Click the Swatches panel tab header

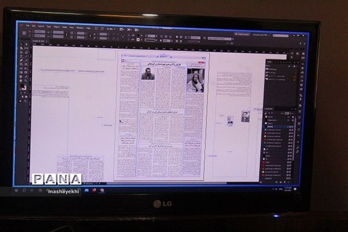pyautogui.click(x=270, y=108)
